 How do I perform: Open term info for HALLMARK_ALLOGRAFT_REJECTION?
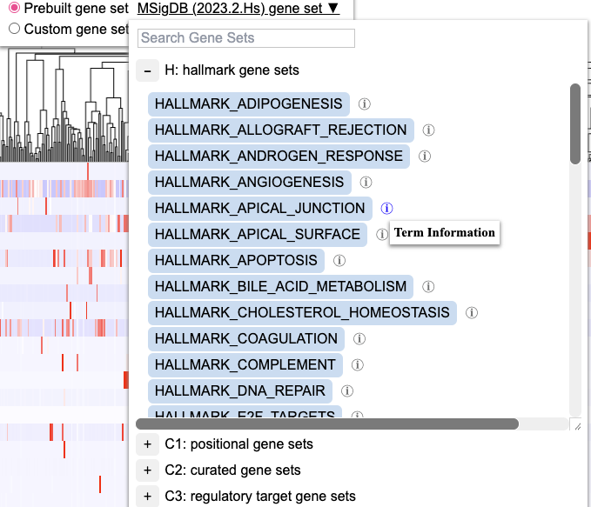[x=428, y=130]
